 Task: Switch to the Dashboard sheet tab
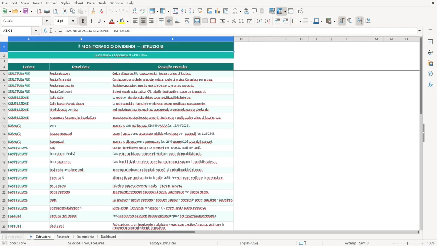109,237
